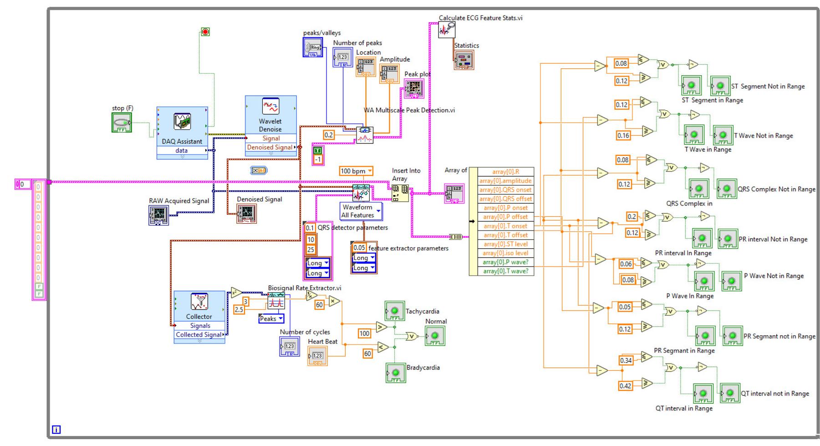
Task: Select the loop iteration terminal
Action: tap(56, 430)
